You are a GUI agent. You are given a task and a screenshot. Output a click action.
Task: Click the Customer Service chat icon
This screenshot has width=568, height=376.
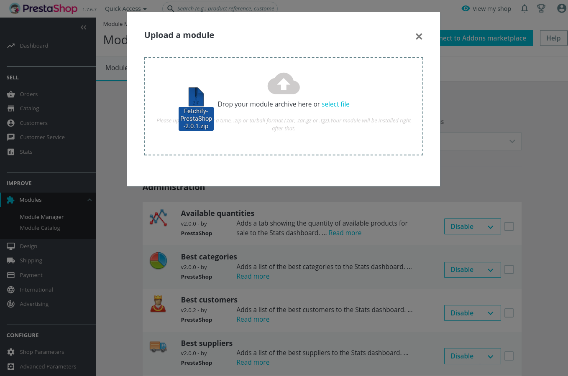[x=11, y=137]
